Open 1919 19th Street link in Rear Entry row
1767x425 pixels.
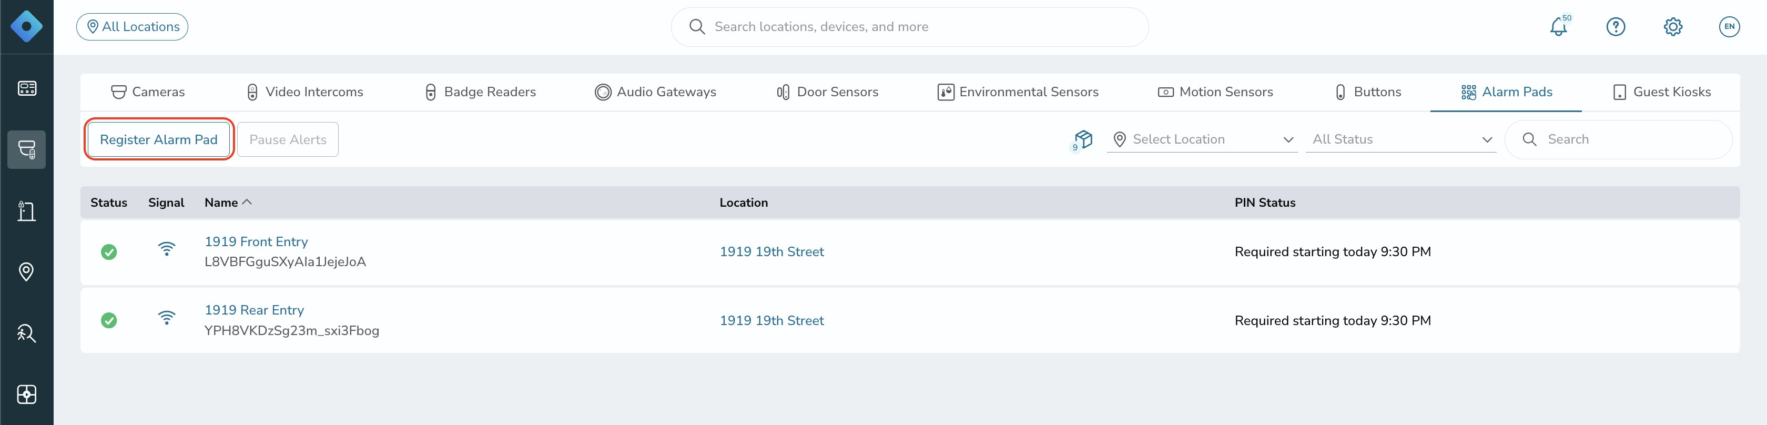coord(771,321)
